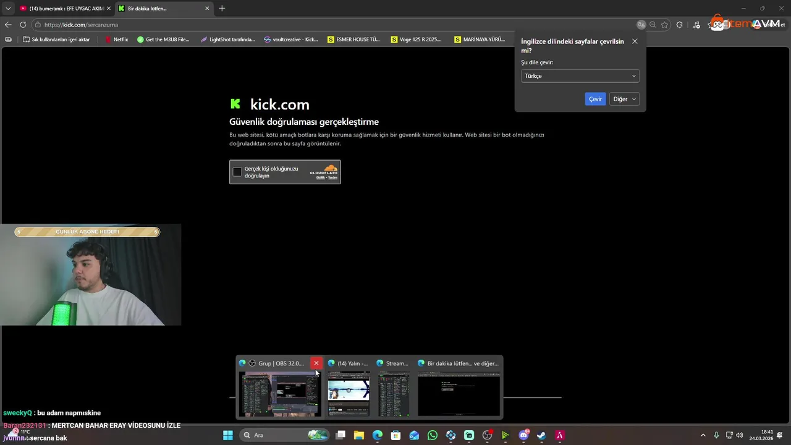This screenshot has width=791, height=445.
Task: Open the translate icon in address bar
Action: 641,25
